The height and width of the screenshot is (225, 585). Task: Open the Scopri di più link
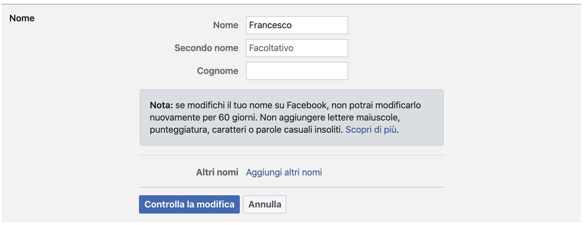(x=371, y=130)
